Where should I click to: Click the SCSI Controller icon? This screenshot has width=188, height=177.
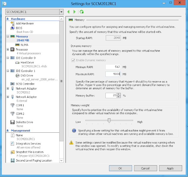[12, 84]
